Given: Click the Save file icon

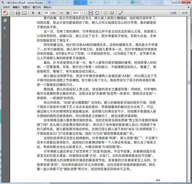Looking at the screenshot, I should pos(12,13).
